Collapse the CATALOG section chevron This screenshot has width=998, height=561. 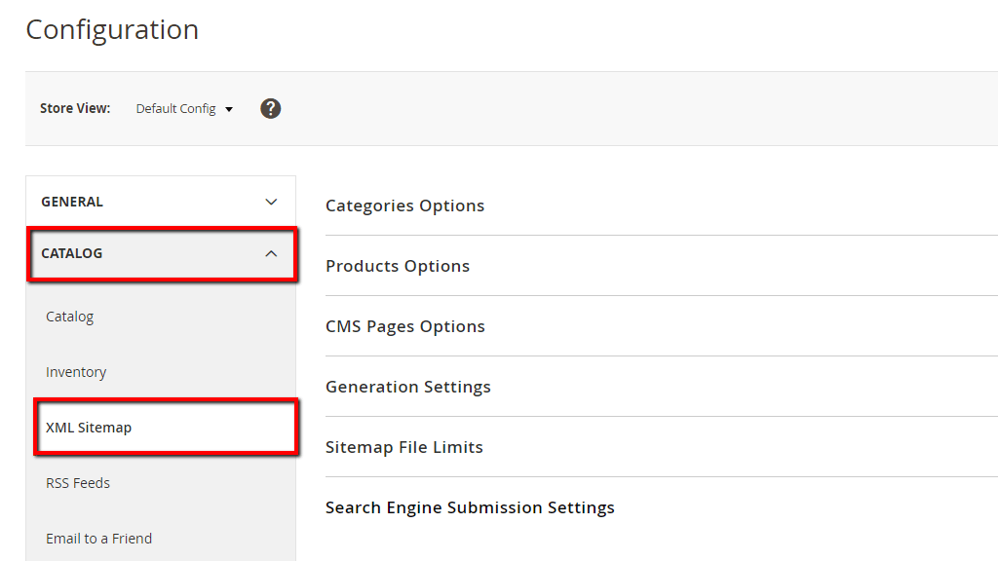click(272, 253)
